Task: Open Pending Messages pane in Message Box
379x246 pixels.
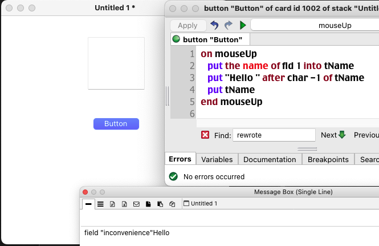Action: [136, 204]
